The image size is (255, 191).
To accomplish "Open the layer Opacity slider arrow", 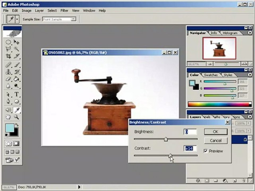I will point(249,123).
